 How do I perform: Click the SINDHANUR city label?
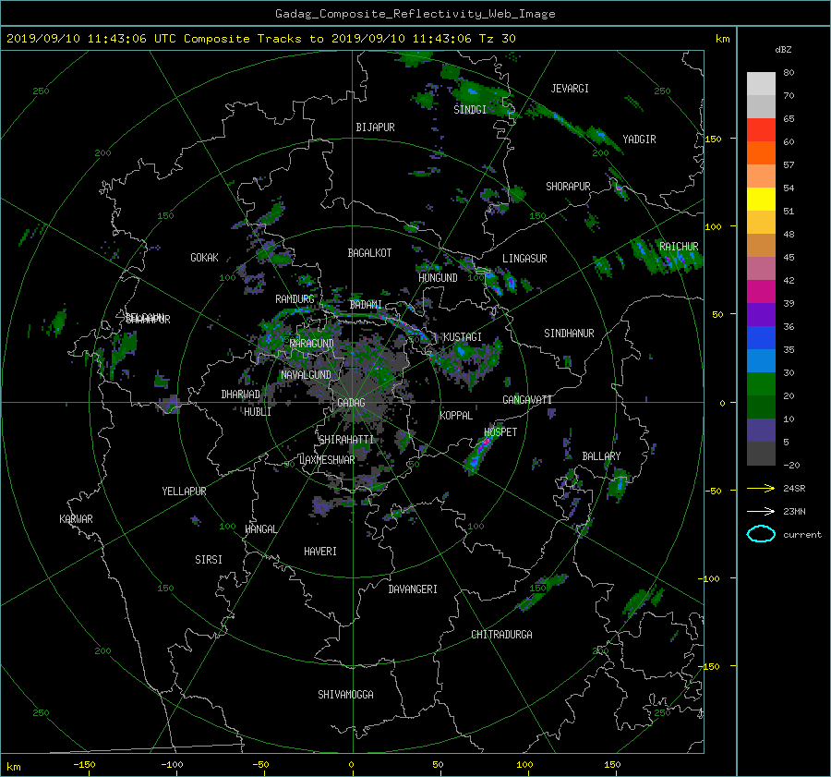(569, 334)
